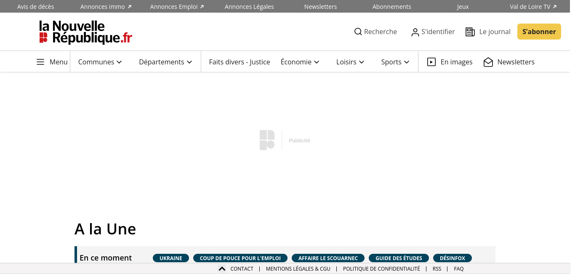Expand the Communes dropdown
575x274 pixels.
pyautogui.click(x=100, y=62)
